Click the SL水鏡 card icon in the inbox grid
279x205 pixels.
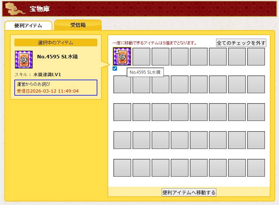122,57
